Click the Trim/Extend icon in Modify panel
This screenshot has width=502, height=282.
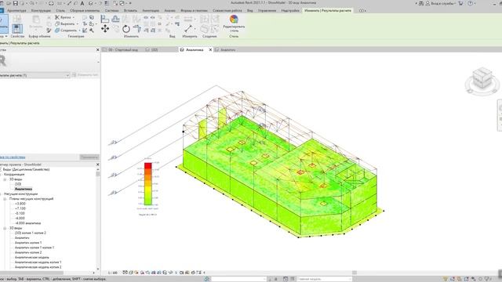click(x=136, y=29)
